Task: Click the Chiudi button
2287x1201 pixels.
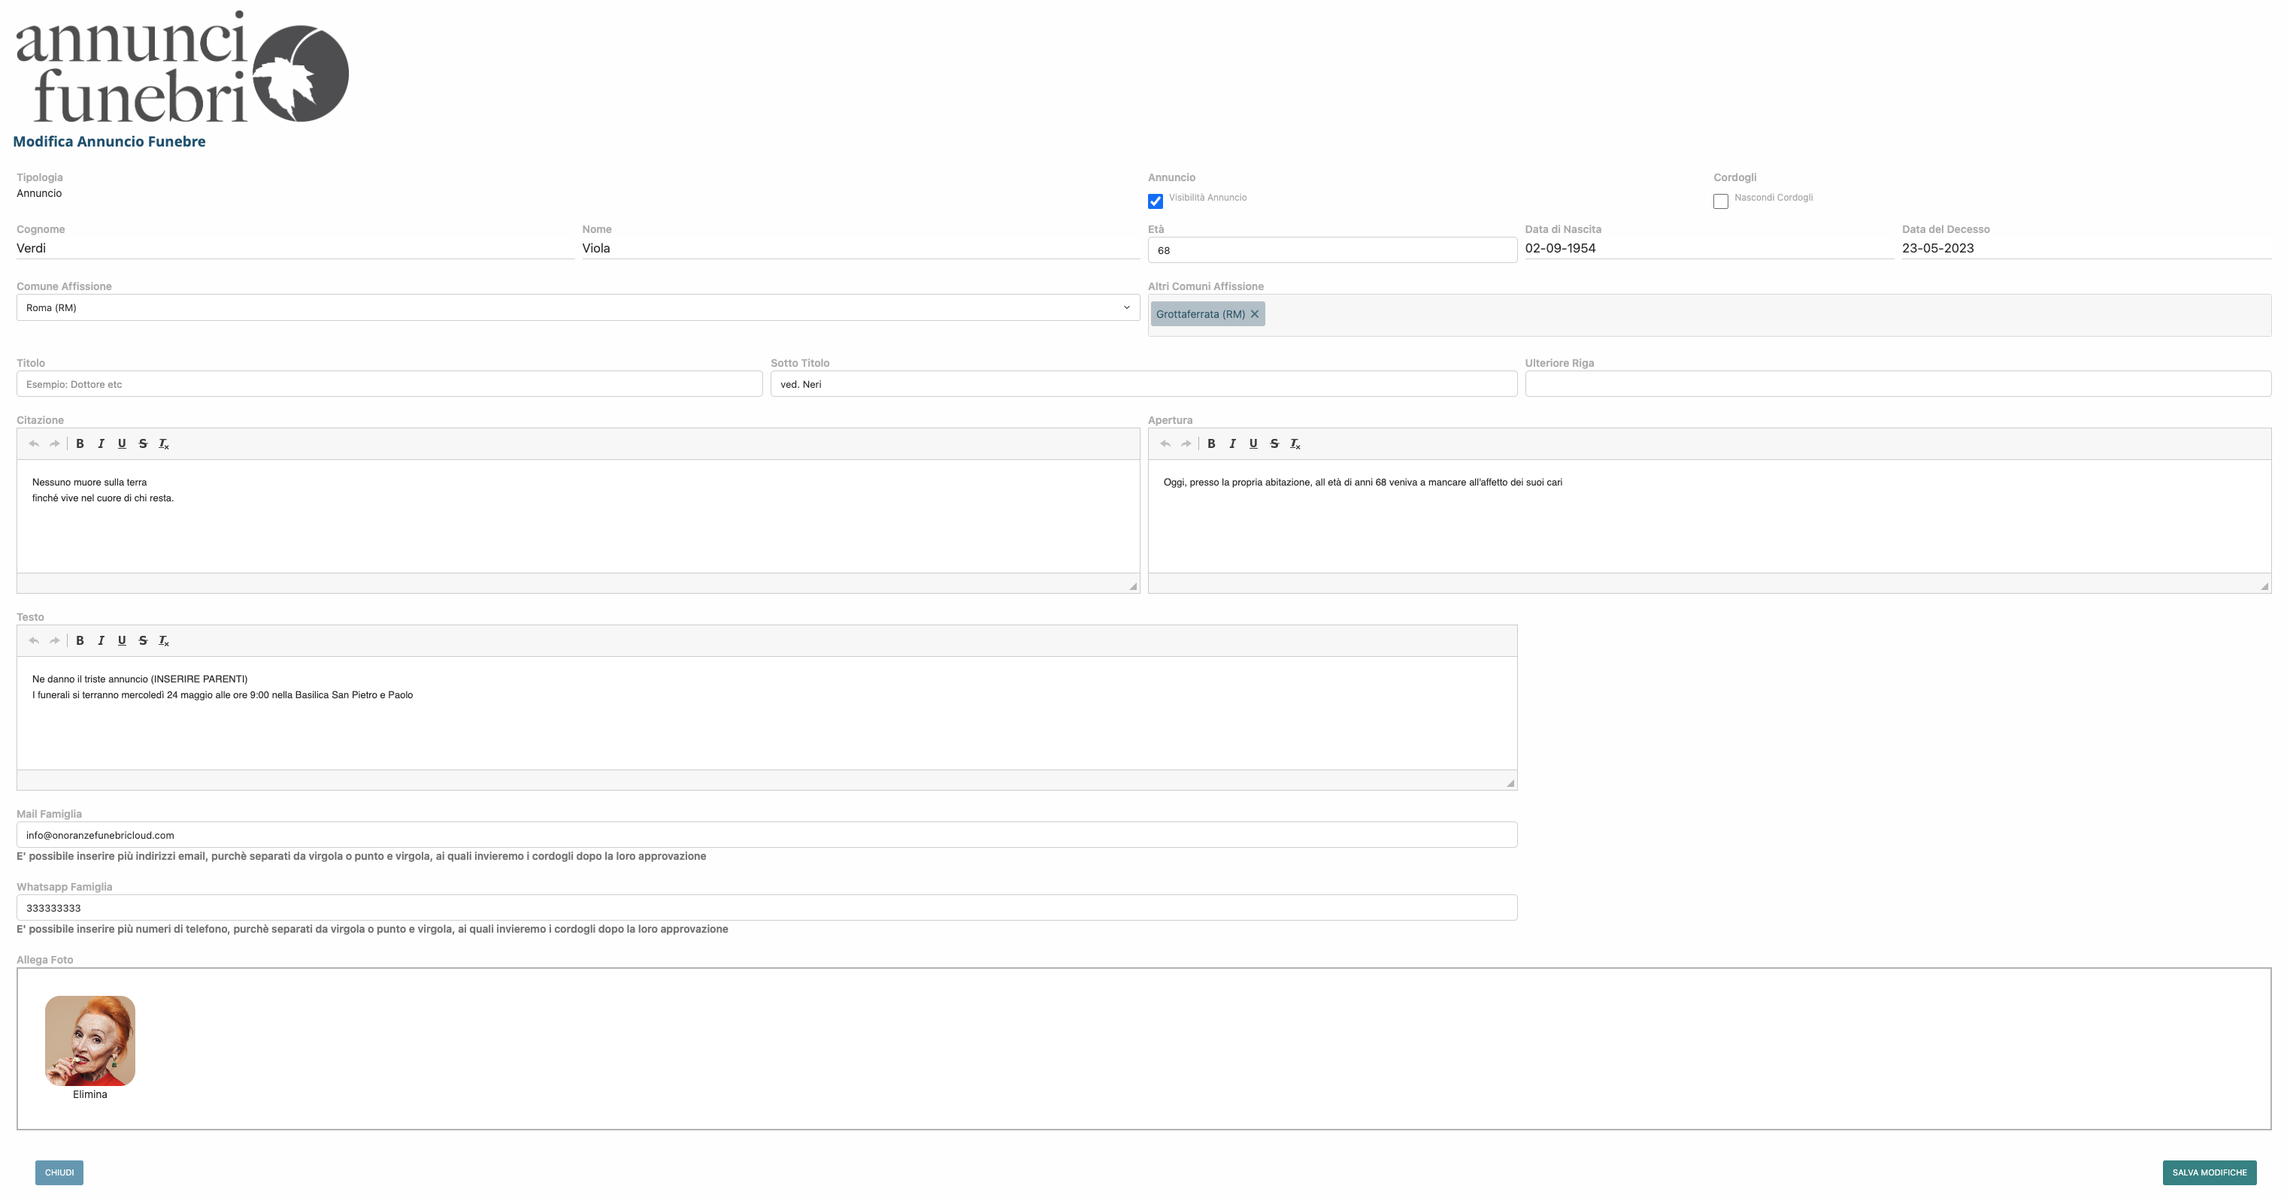Action: pos(59,1172)
